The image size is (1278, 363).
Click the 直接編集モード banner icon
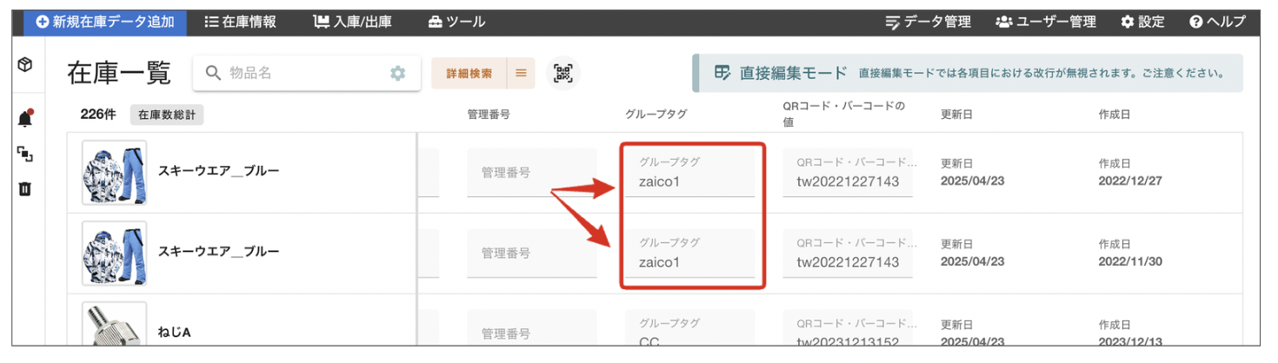[722, 73]
